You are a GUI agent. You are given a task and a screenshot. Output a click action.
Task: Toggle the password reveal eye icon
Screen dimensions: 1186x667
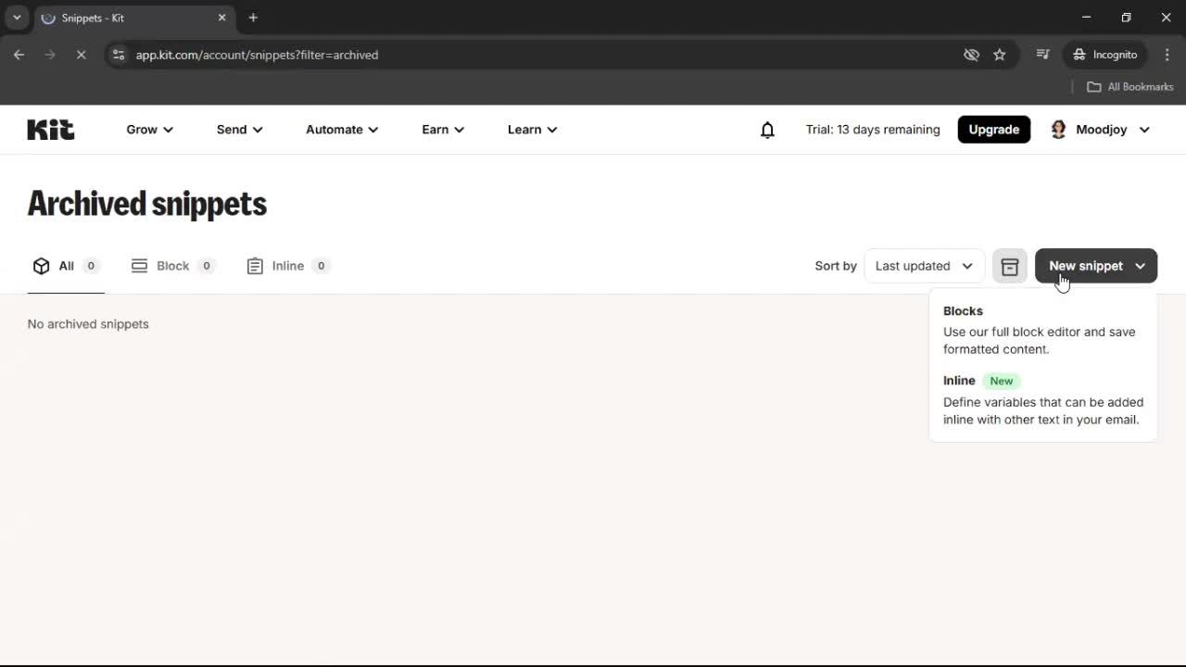pyautogui.click(x=971, y=55)
